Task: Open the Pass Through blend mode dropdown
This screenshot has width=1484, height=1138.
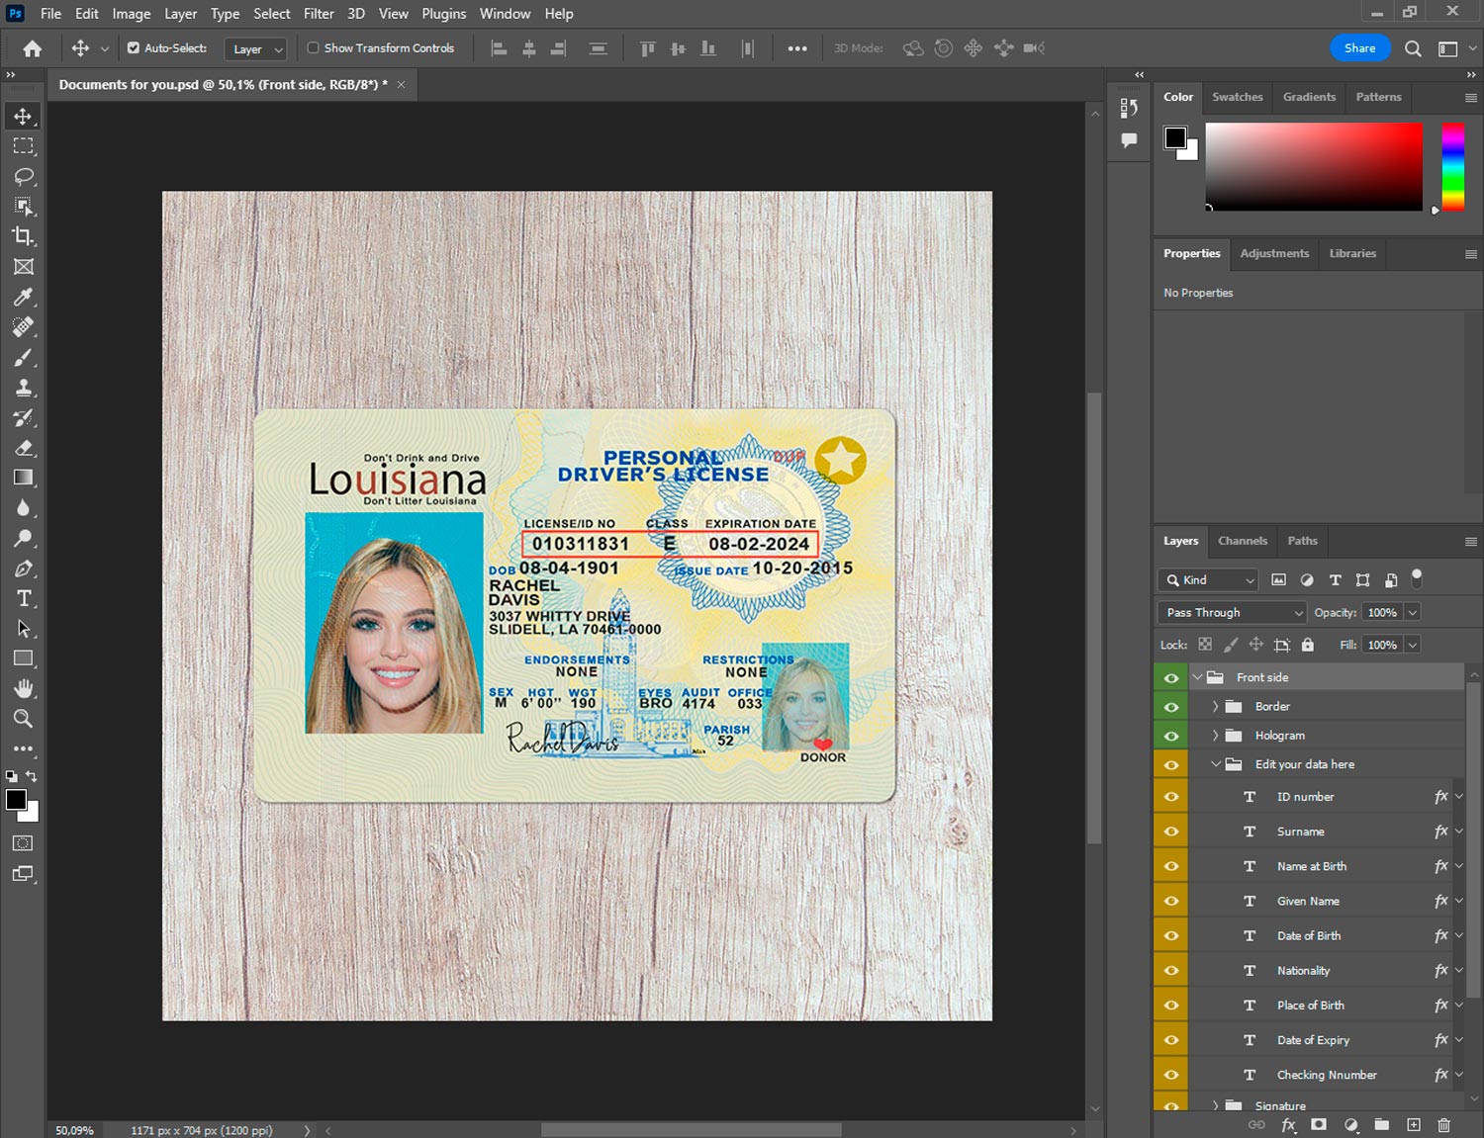Action: tap(1233, 613)
